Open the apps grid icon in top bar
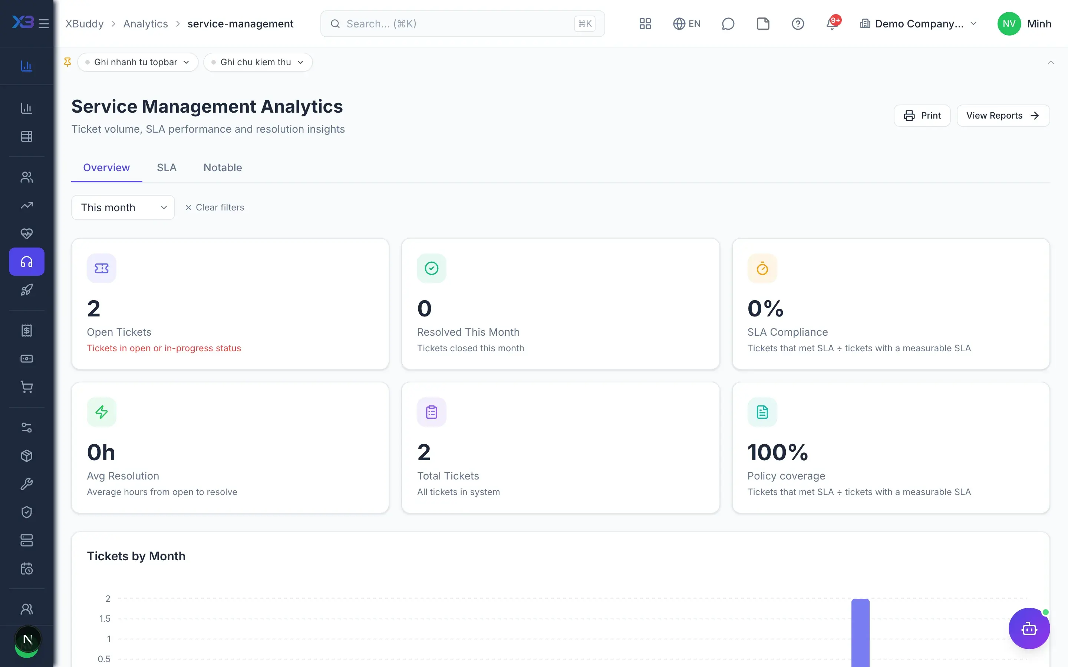The image size is (1068, 667). pos(645,24)
